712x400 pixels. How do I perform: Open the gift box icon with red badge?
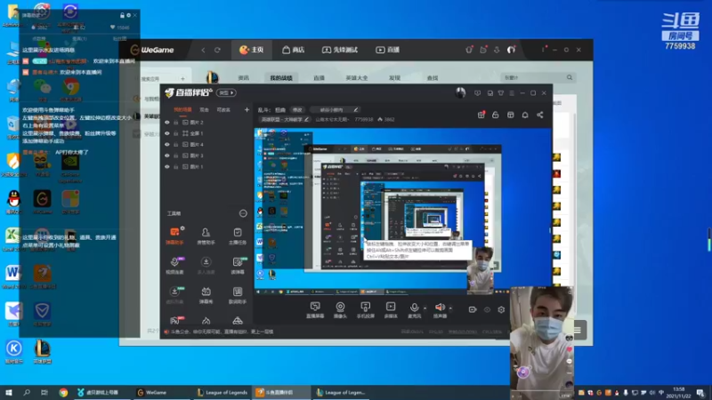481,115
